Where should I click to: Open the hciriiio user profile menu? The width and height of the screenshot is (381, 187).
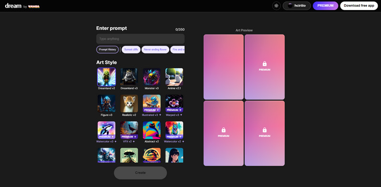(297, 6)
